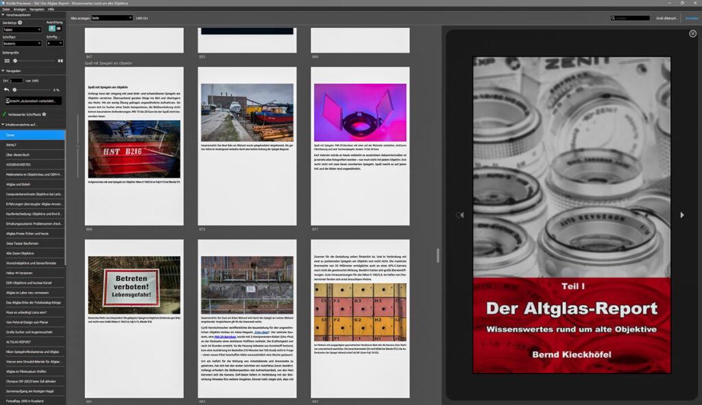Click the small page thumbnail size icon under Seitengröße
Image resolution: width=702 pixels, height=405 pixels.
(5, 60)
